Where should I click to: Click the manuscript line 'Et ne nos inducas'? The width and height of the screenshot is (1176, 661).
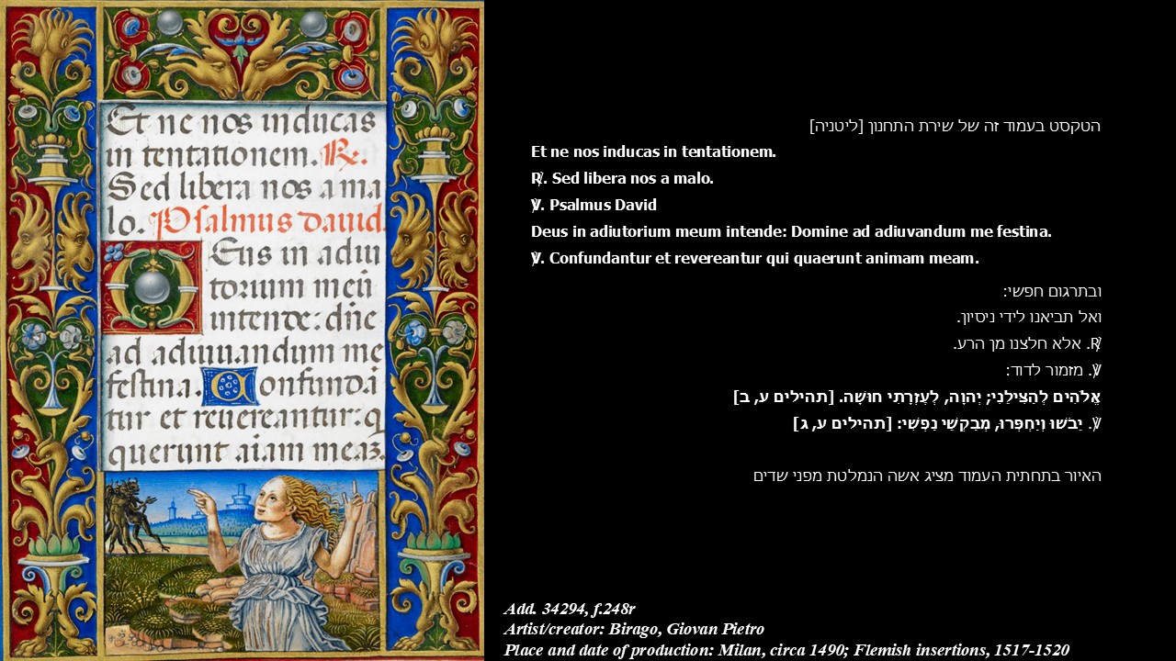pyautogui.click(x=243, y=123)
